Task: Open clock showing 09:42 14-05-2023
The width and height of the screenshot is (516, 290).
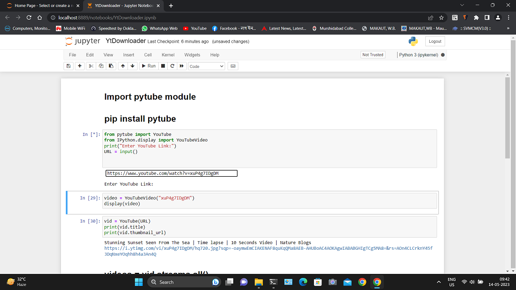Action: [x=499, y=282]
